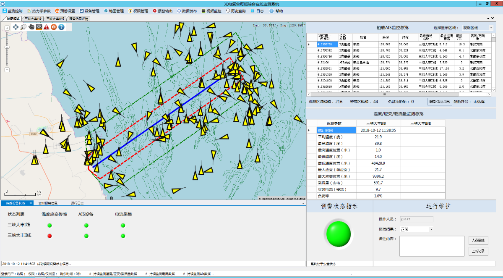Viewport: 503px width, 278px height.
Task: Open the 报警输出 menu
Action: [x=163, y=11]
